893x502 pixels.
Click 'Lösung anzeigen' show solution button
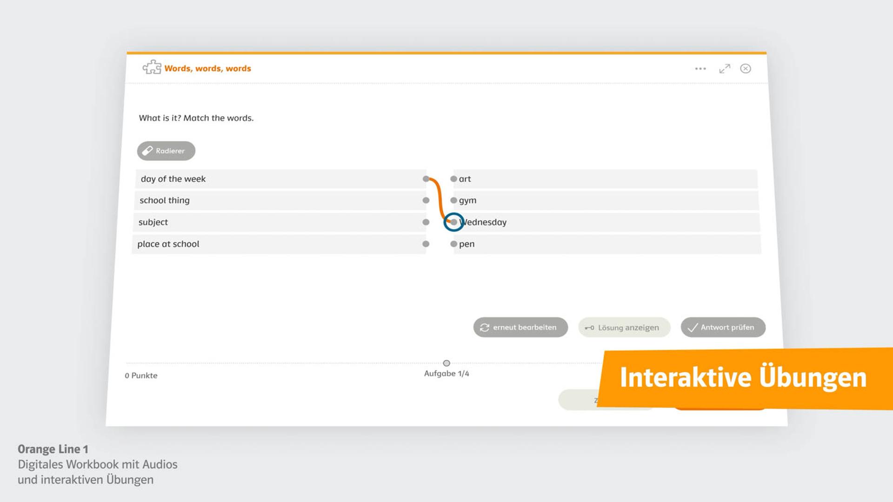coord(624,327)
